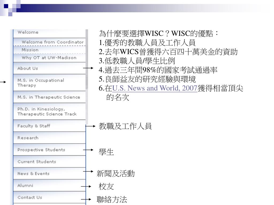Click the label 教職及工作人員
The width and height of the screenshot is (274, 205).
point(125,126)
